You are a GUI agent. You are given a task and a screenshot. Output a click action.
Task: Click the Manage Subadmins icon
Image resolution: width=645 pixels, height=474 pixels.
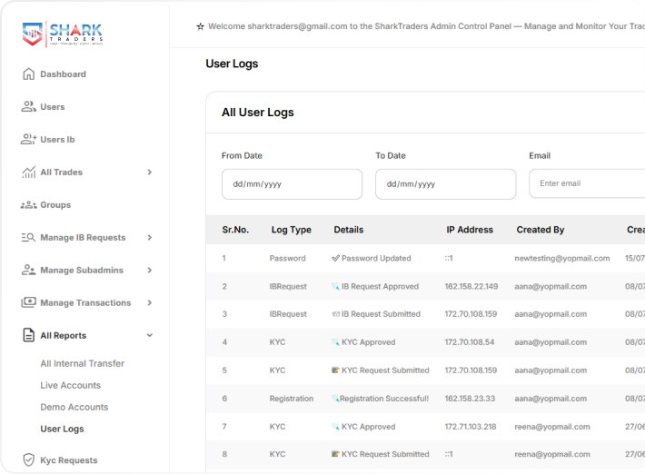[28, 270]
